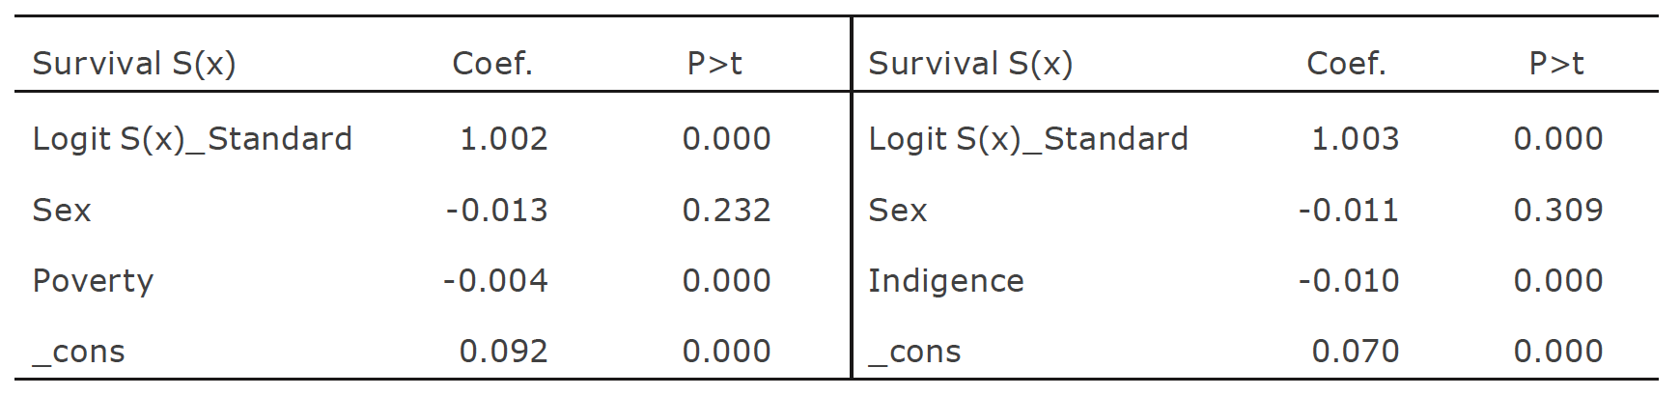Click the Coef. header above 1.003
1680x396 pixels.
[x=1346, y=64]
